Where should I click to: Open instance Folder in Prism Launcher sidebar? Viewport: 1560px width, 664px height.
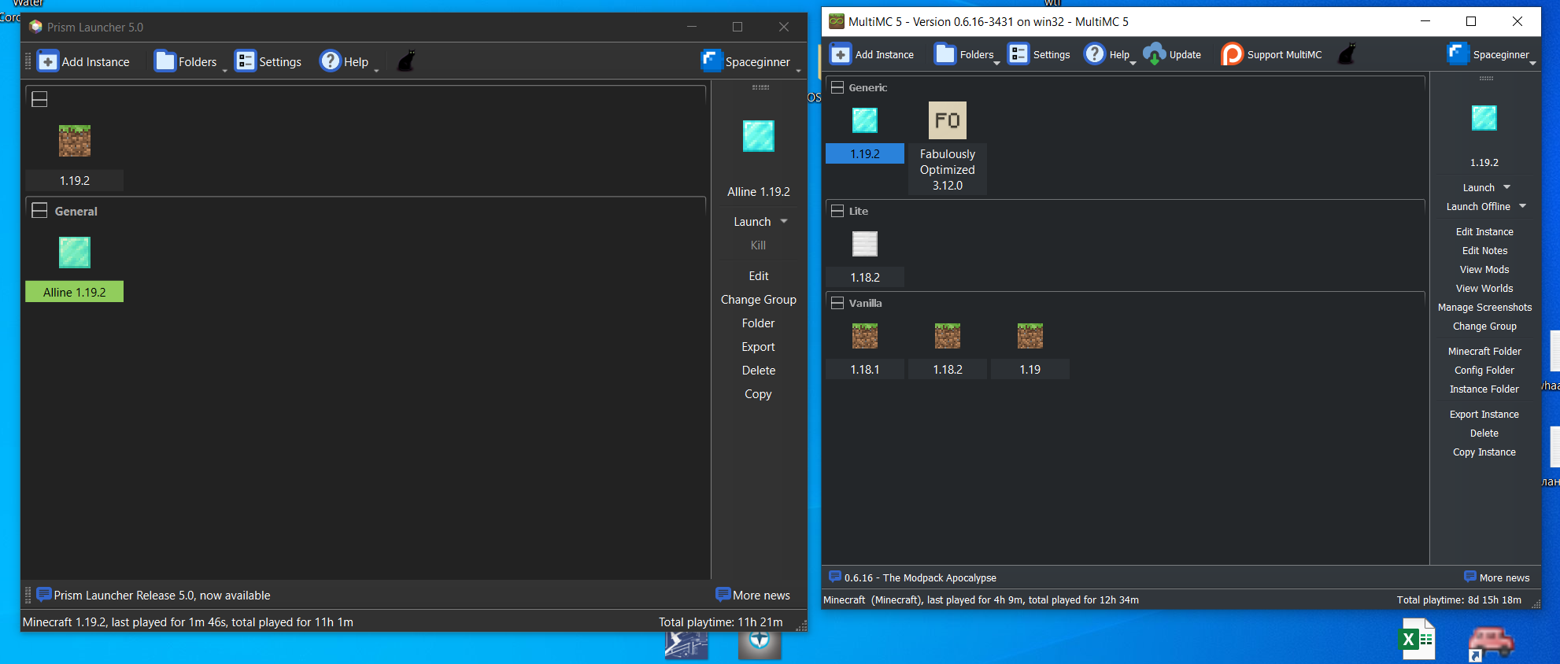(759, 323)
